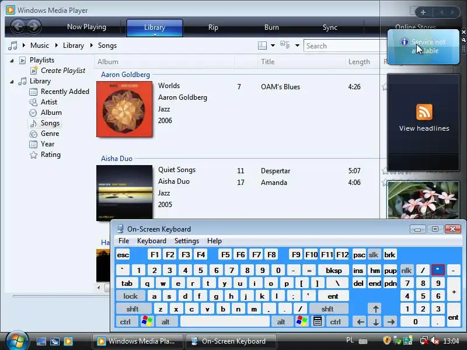Go forward with the Media Player forward arrow
This screenshot has height=350, width=467.
34,26
